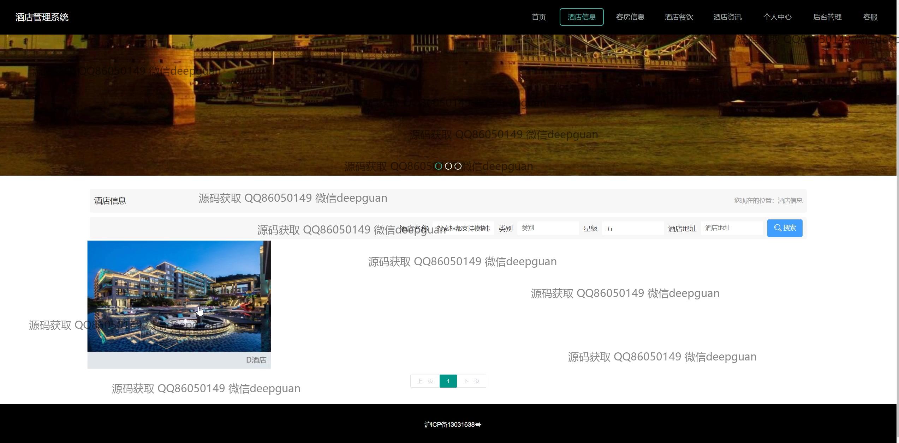Focus the 酒店名称 search input
This screenshot has width=899, height=443.
(463, 228)
